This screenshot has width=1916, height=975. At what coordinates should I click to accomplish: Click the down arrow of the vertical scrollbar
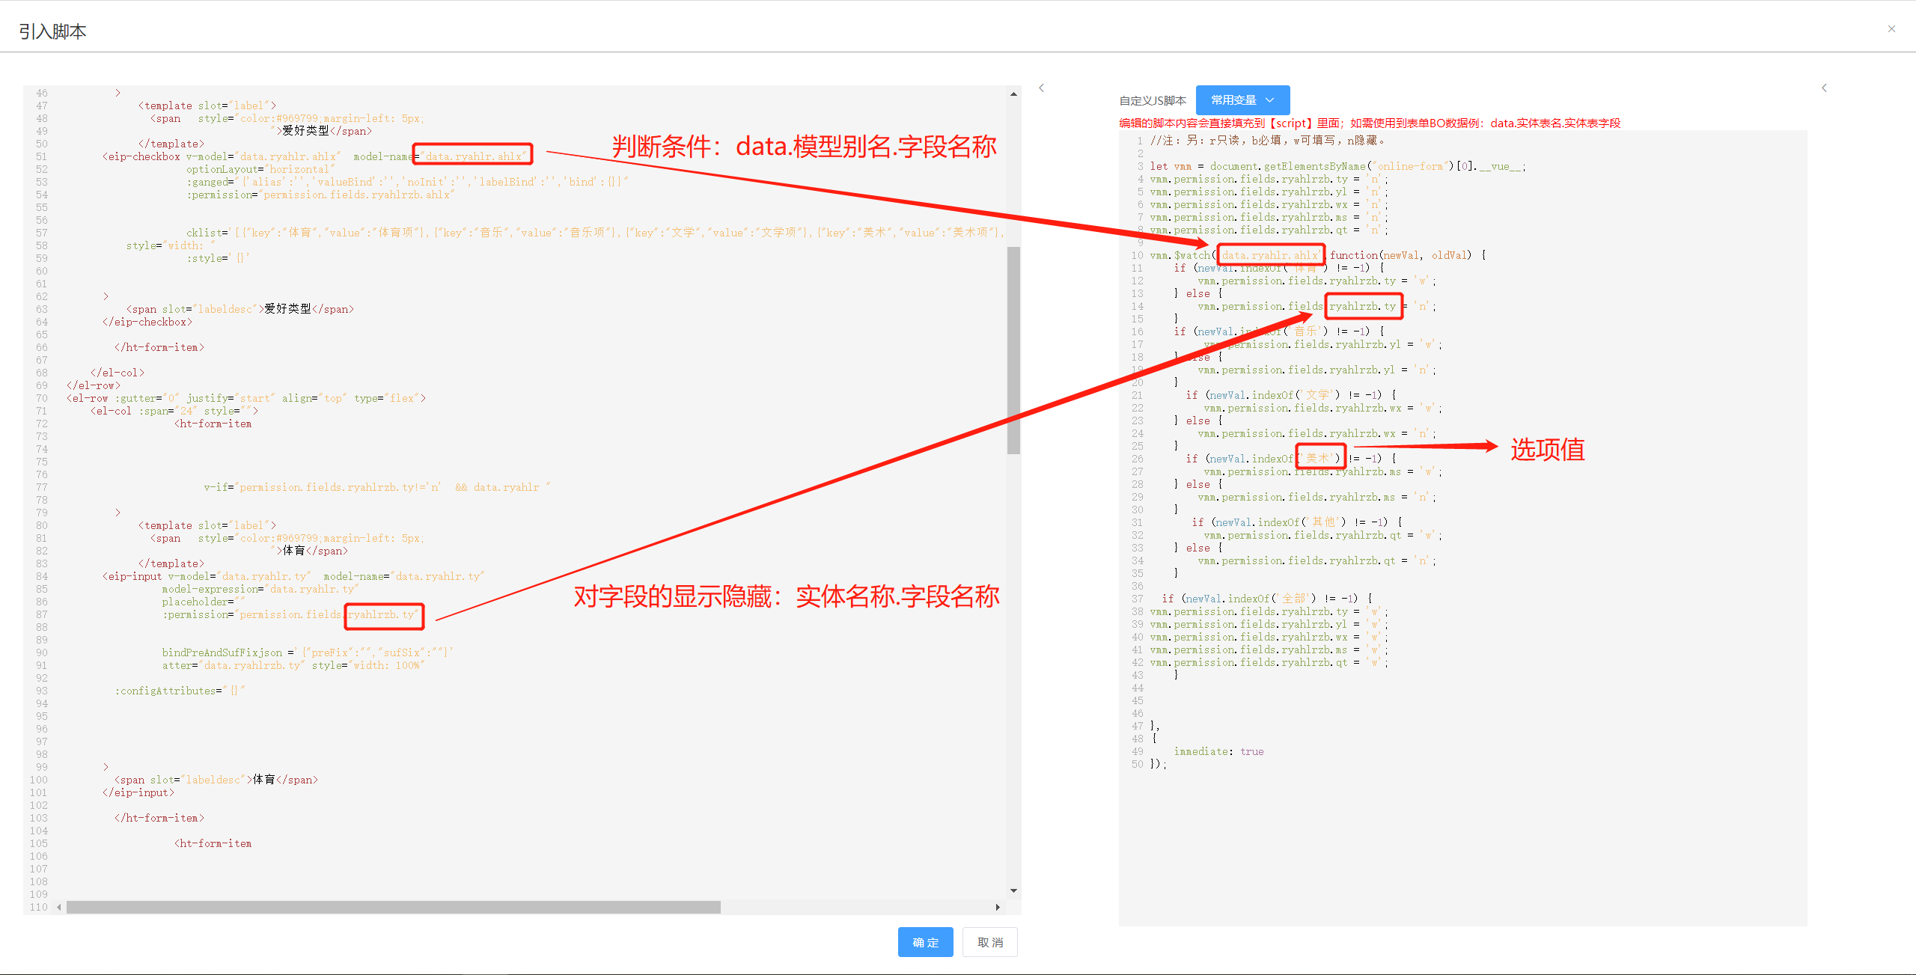(x=1013, y=890)
